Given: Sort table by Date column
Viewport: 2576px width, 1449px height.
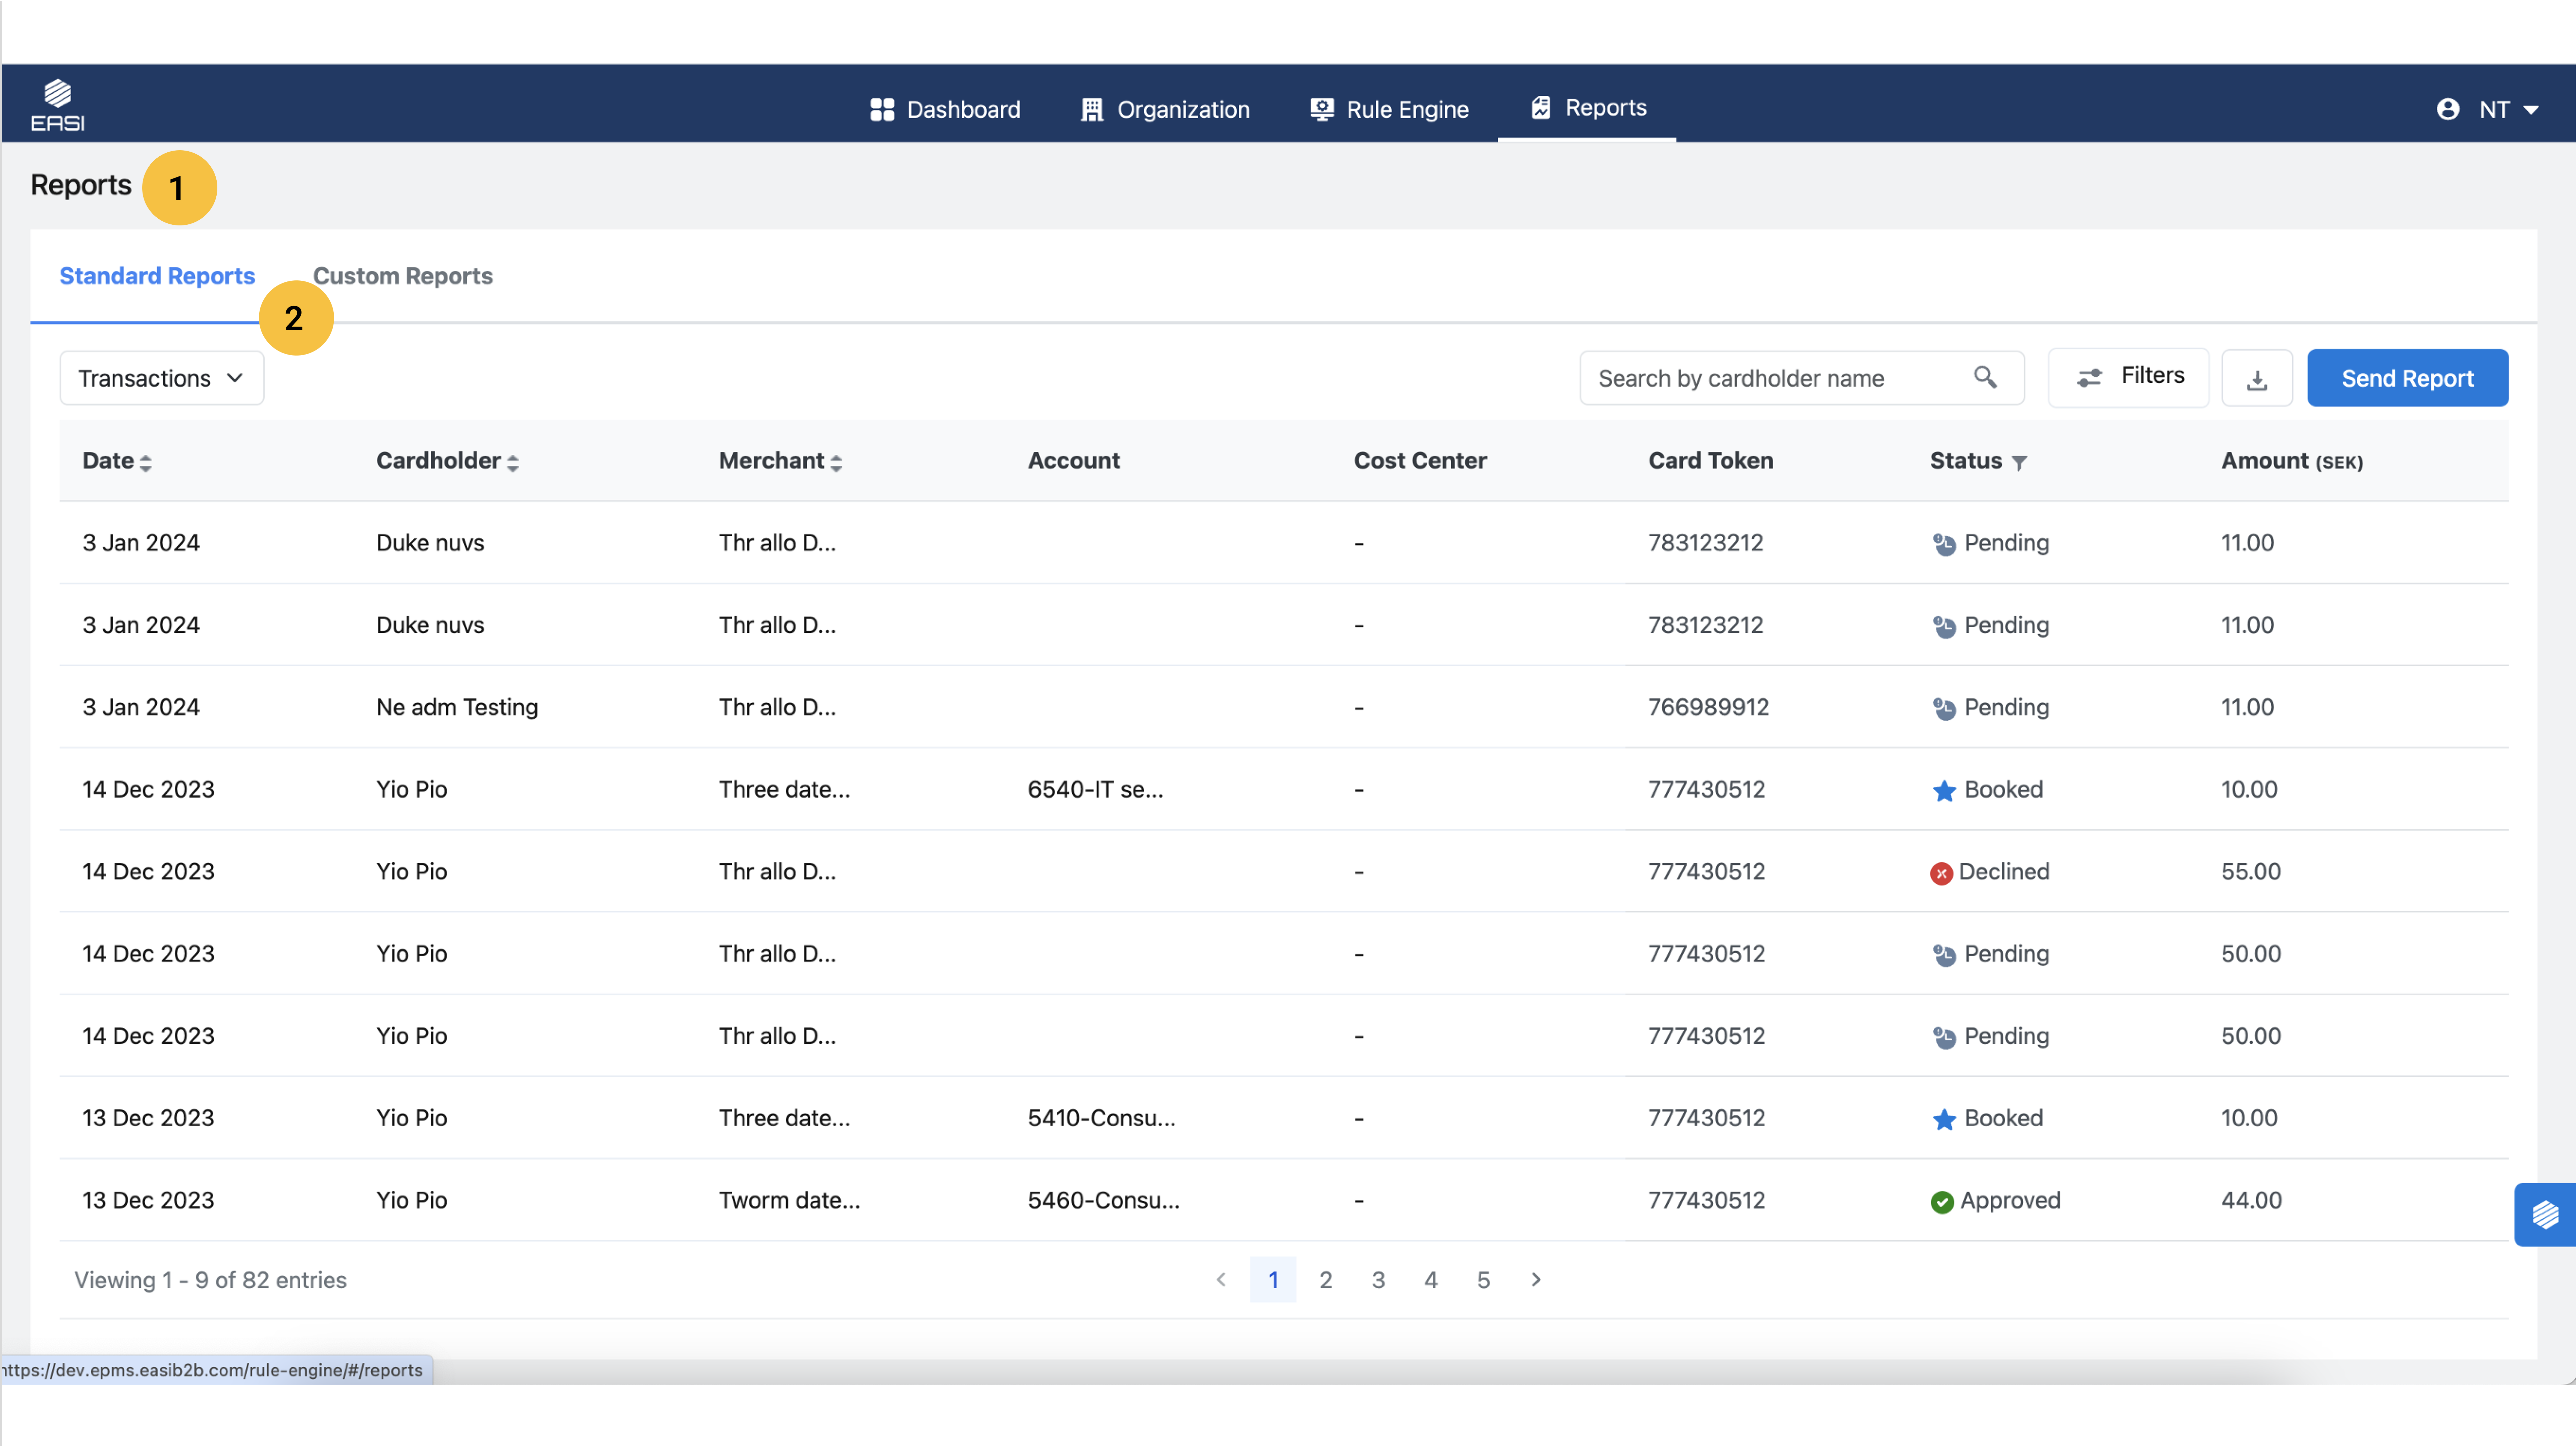Looking at the screenshot, I should point(146,462).
